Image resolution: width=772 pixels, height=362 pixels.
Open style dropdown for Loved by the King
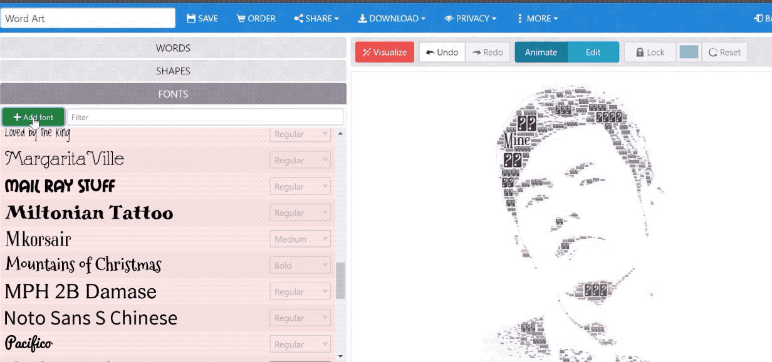click(300, 134)
